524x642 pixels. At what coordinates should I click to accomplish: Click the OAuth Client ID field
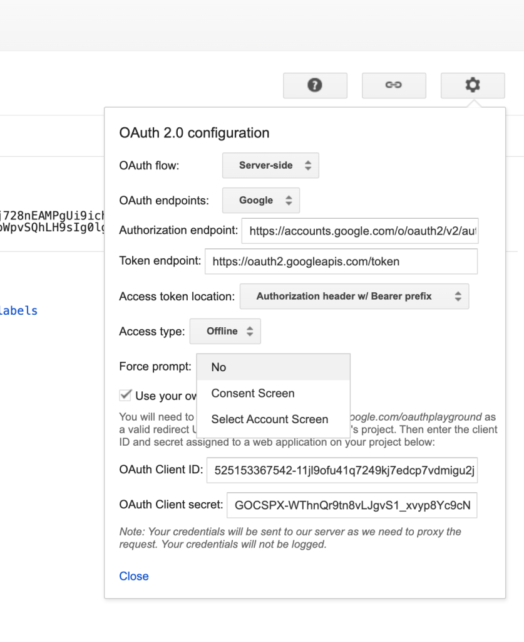pos(342,470)
